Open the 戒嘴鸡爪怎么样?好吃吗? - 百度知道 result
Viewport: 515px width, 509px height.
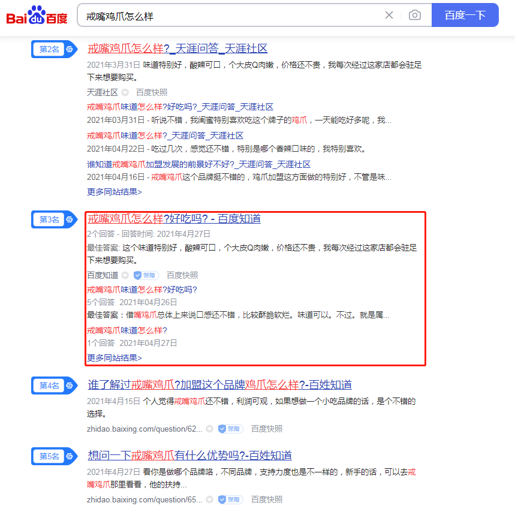click(x=174, y=219)
